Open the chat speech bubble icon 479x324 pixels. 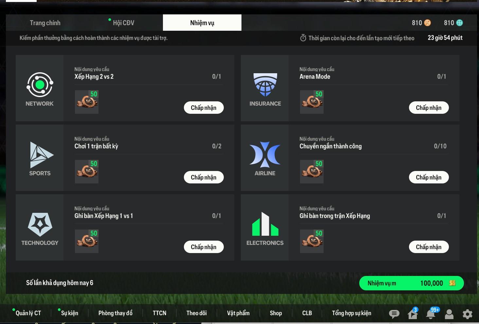click(394, 314)
